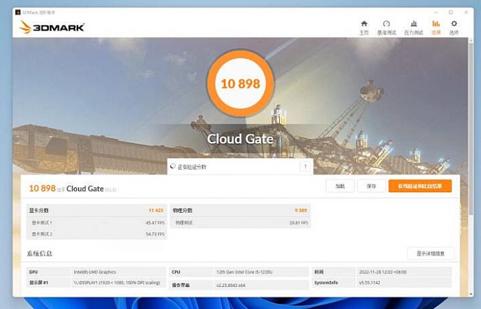Select the graphics score 11 423 row
Screen dimensions: 481x309
tap(96, 210)
